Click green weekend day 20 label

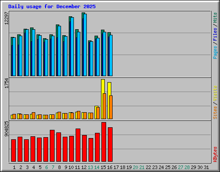coord(135,167)
